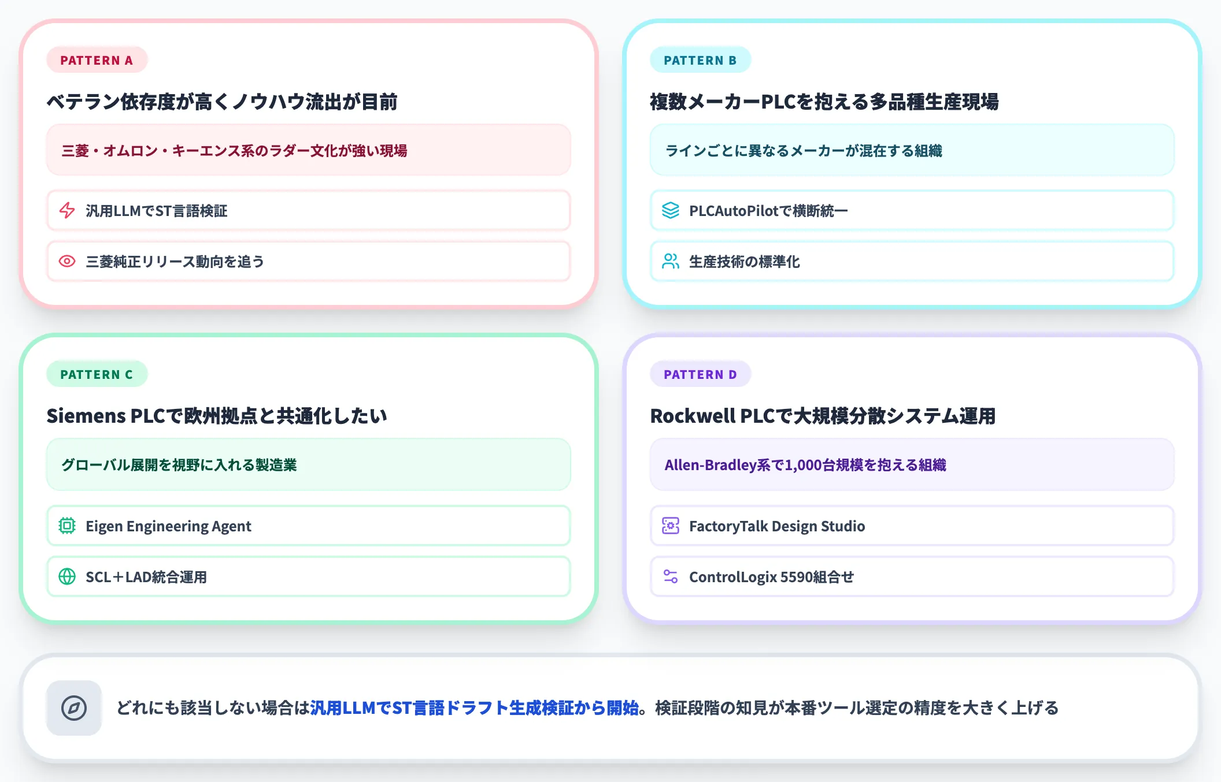The width and height of the screenshot is (1221, 782).
Task: Click the eye icon beside 三菱純正リリース動向を追う
Action: coord(67,261)
